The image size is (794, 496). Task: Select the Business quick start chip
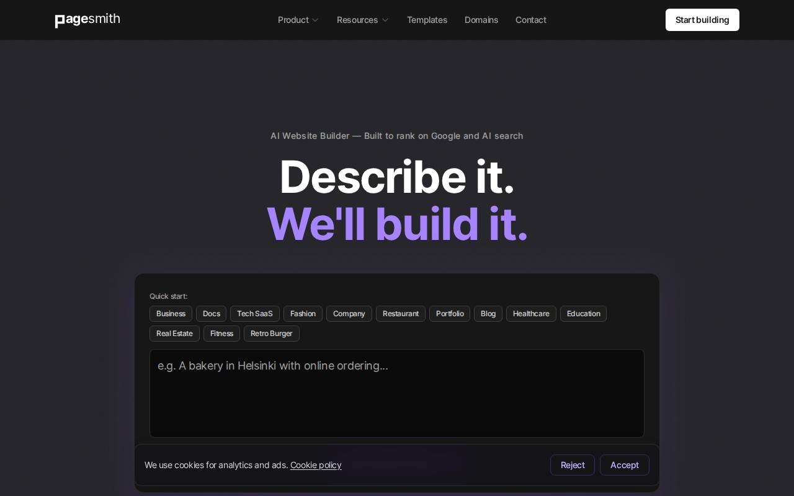(x=171, y=314)
